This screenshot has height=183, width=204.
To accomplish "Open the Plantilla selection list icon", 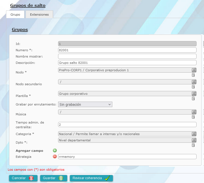I will pos(194,94).
